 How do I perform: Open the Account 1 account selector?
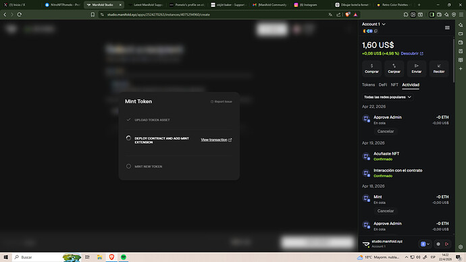tap(373, 24)
